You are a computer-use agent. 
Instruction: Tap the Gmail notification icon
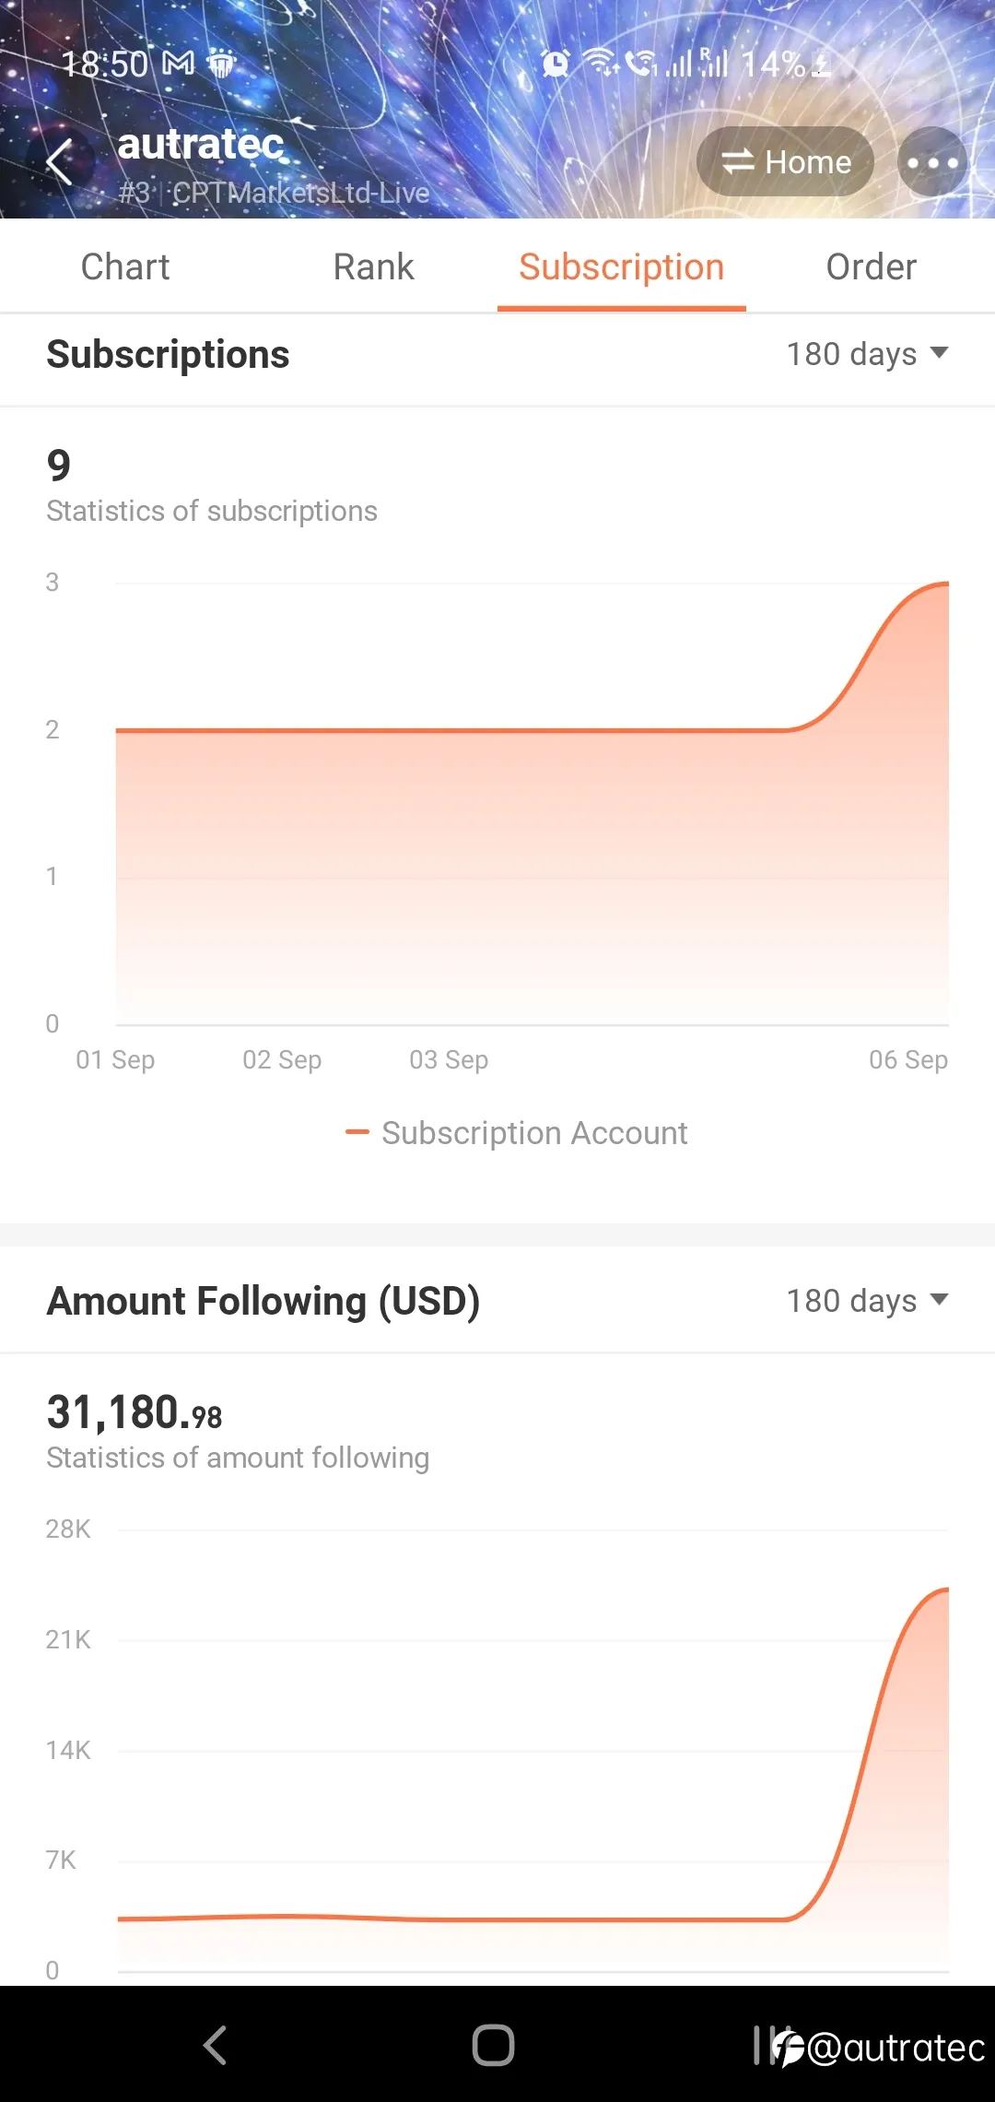pyautogui.click(x=178, y=63)
